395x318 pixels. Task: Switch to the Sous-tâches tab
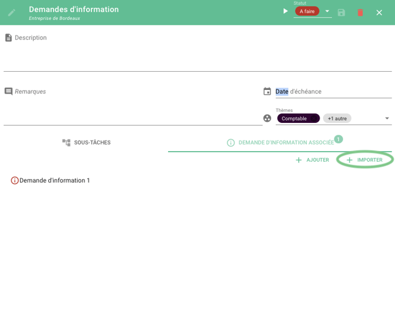tap(86, 142)
